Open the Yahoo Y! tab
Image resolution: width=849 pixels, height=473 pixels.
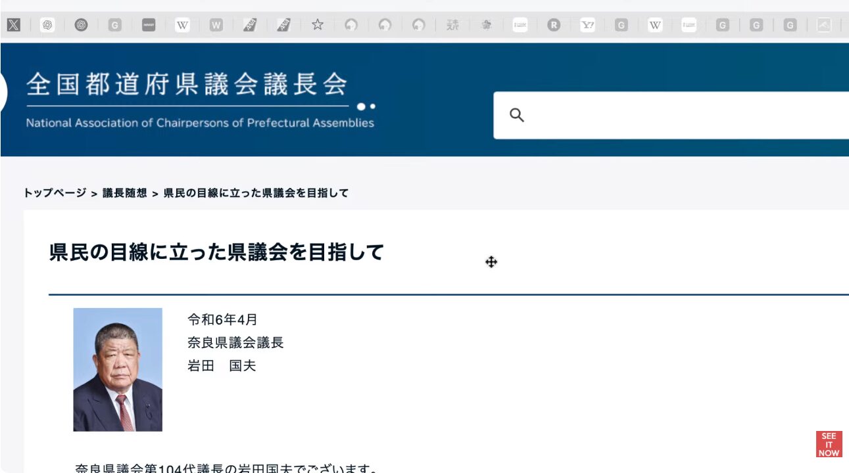(x=588, y=25)
